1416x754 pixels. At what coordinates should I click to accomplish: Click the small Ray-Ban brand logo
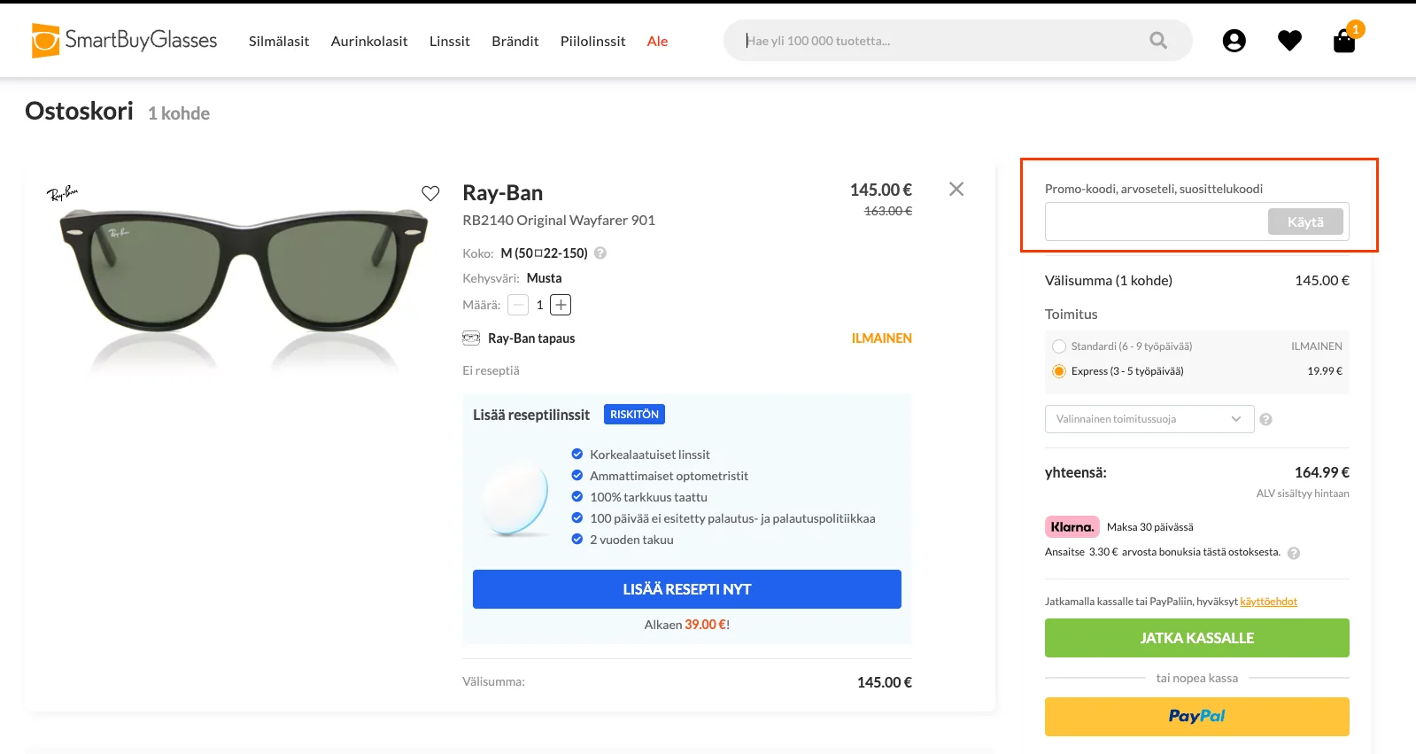[62, 192]
